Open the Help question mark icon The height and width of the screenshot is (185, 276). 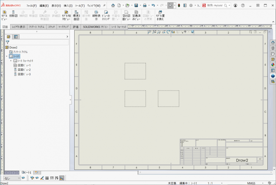pyautogui.click(x=243, y=6)
